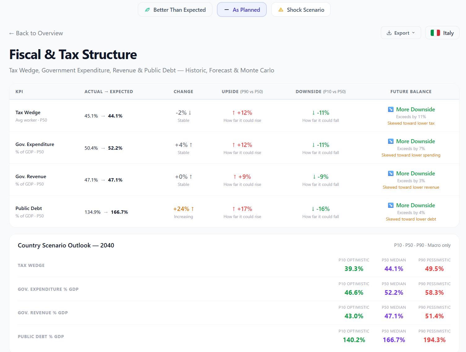The width and height of the screenshot is (466, 352).
Task: Select the As Planned scenario tab
Action: 242,10
